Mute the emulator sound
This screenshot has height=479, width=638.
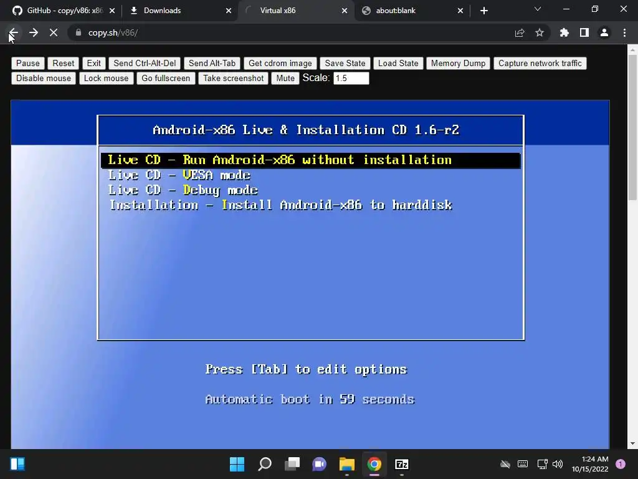point(285,78)
